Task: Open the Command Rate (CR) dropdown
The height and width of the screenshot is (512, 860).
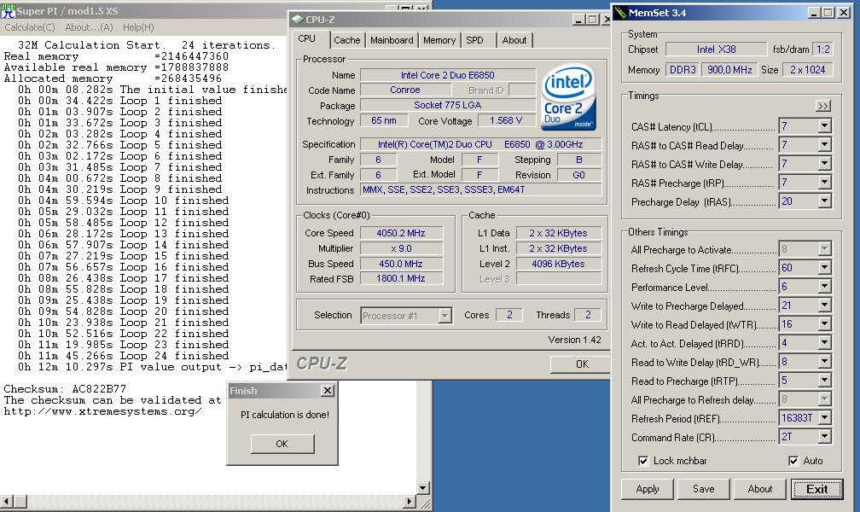Action: click(824, 437)
